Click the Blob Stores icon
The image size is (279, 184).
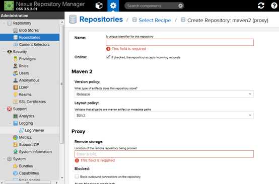16,30
